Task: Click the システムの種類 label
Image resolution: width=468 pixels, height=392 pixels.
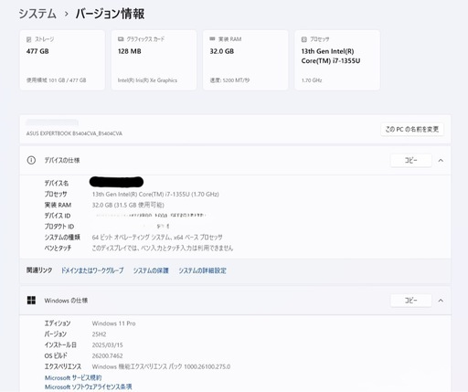Action: point(62,238)
